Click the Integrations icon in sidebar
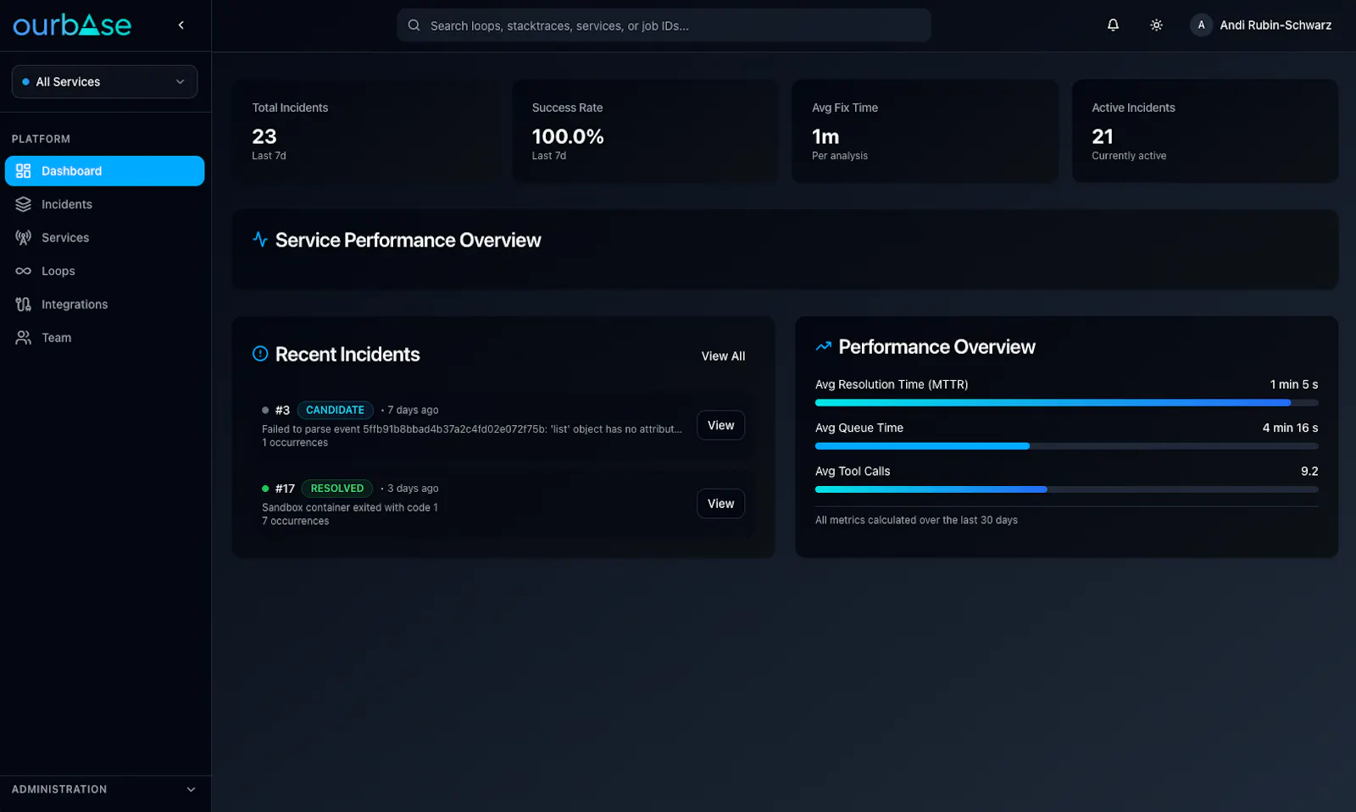1356x812 pixels. (24, 304)
